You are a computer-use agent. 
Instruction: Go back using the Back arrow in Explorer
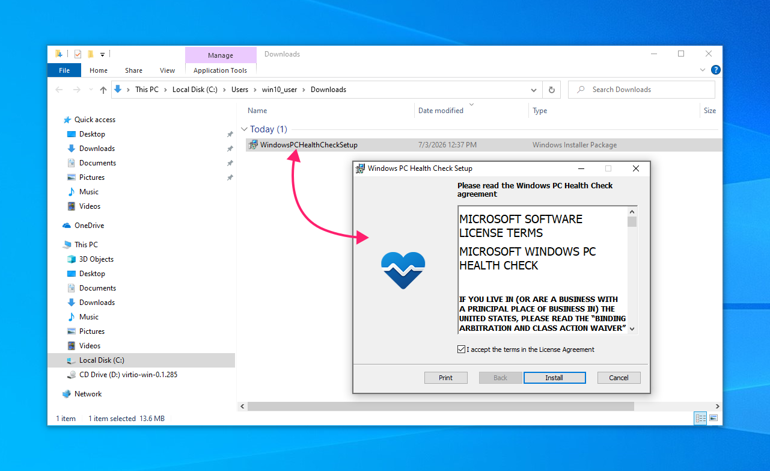(59, 90)
